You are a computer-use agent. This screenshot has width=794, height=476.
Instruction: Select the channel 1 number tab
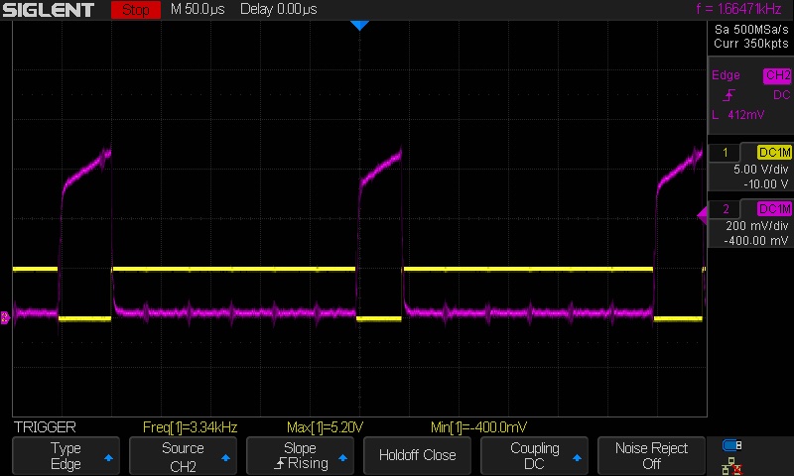[x=725, y=153]
